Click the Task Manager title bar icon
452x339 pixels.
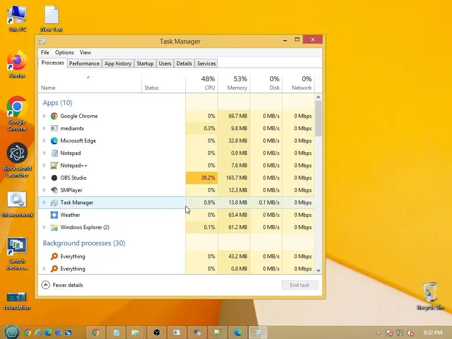coord(42,41)
